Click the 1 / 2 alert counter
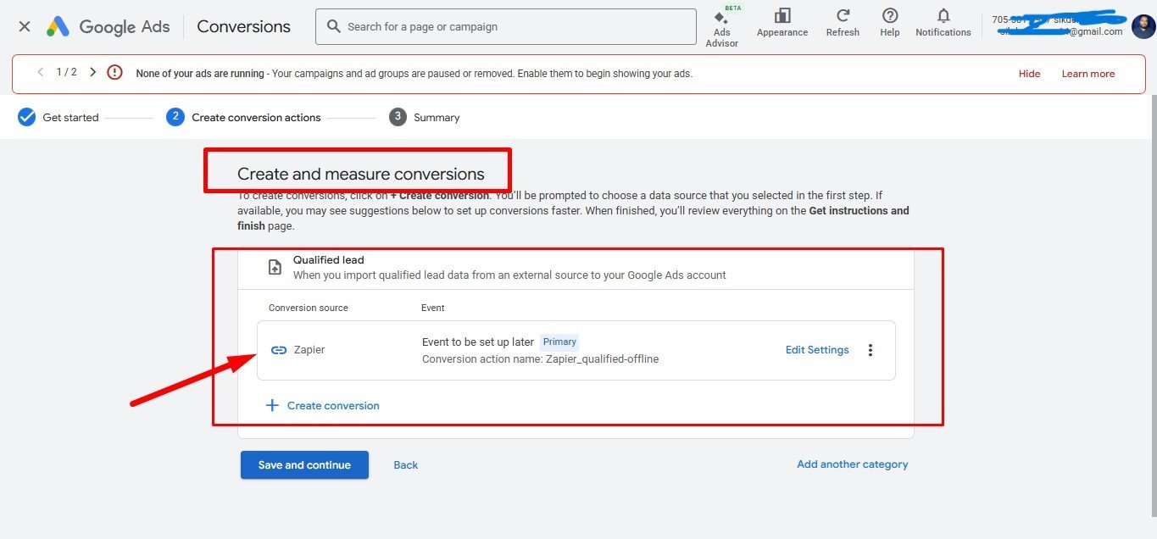This screenshot has height=539, width=1157. (66, 72)
